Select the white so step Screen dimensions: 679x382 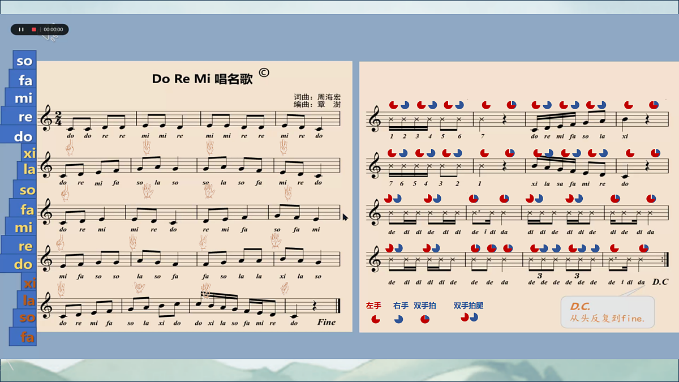[24, 61]
